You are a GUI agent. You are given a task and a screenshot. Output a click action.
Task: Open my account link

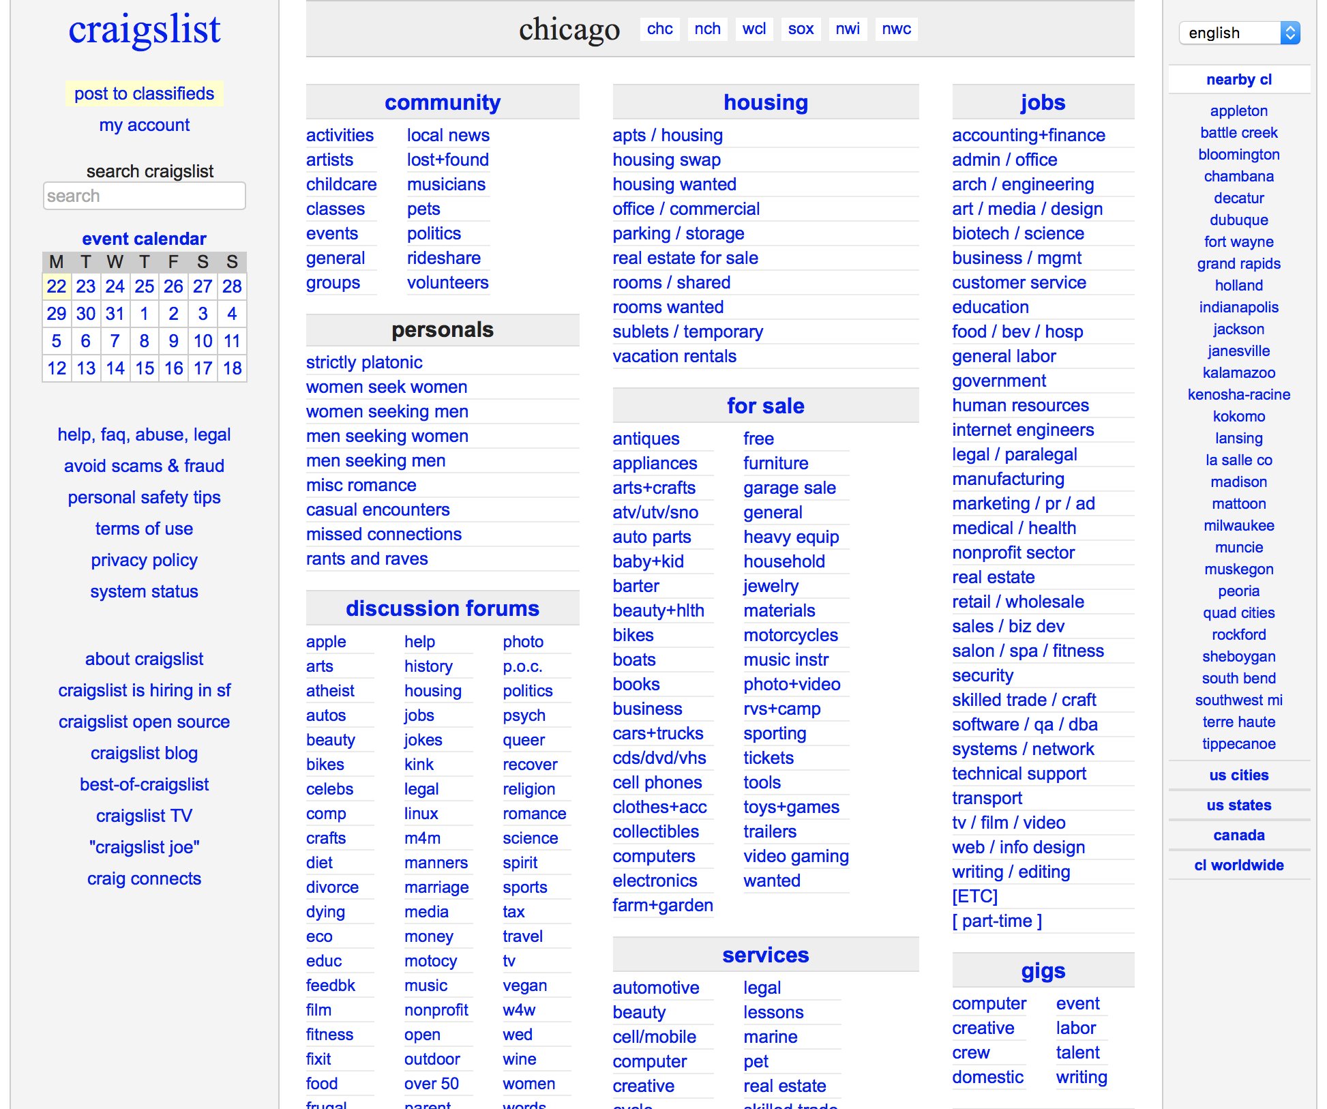click(144, 125)
